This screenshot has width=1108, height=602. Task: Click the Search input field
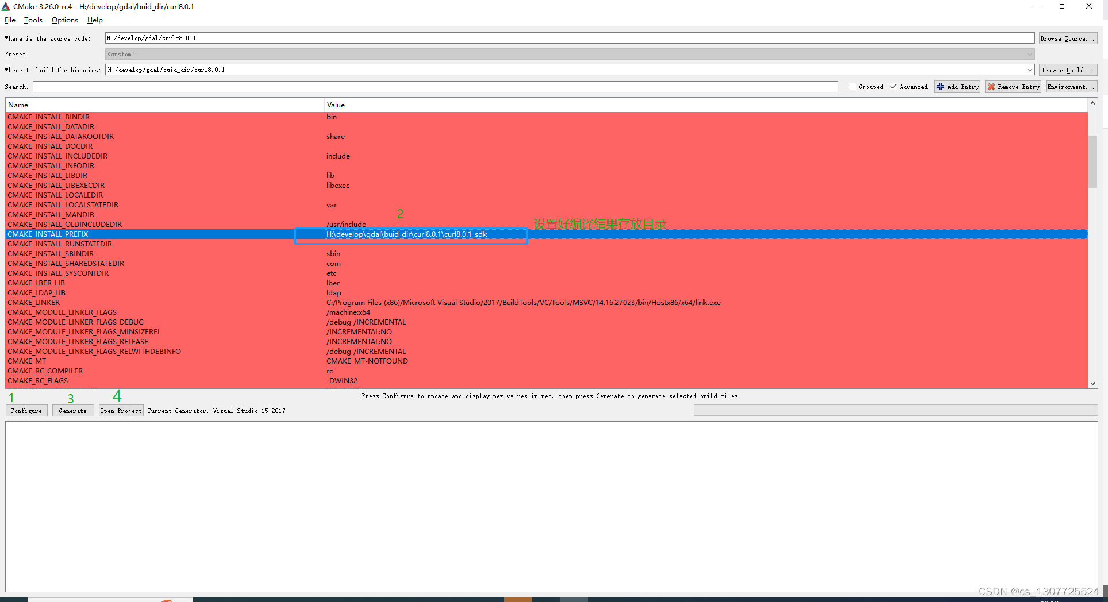tap(436, 87)
